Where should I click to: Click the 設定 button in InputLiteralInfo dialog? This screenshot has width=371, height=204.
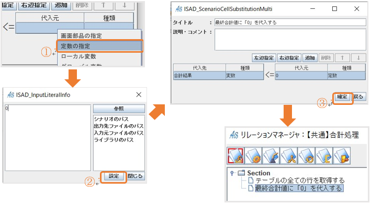click(114, 176)
